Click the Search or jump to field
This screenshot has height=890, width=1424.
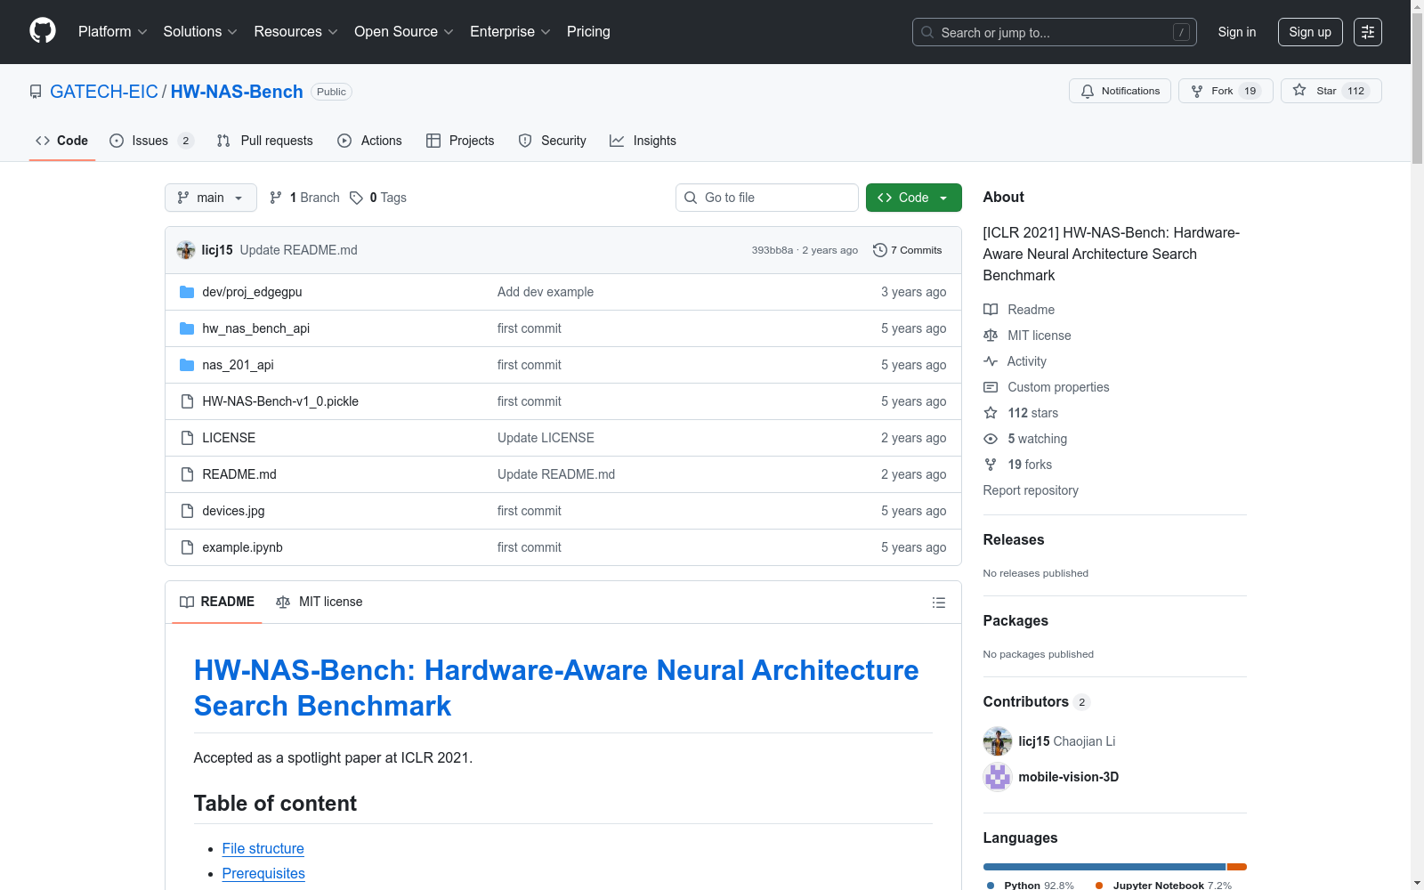point(1055,32)
